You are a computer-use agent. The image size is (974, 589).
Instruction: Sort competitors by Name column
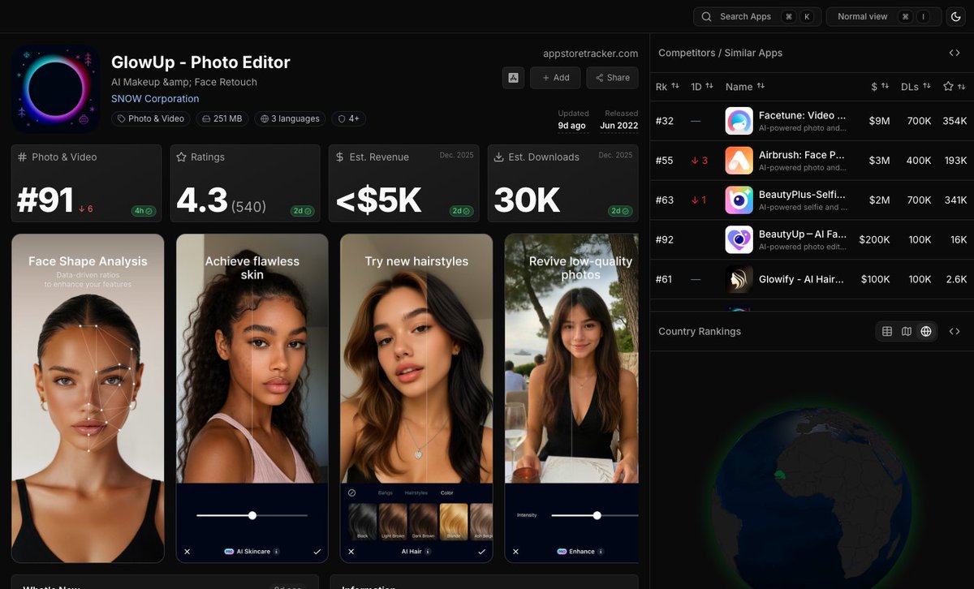(744, 86)
